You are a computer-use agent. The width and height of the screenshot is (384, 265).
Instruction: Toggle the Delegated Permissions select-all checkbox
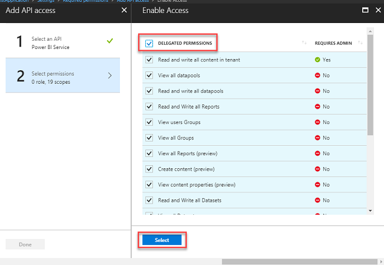(149, 43)
